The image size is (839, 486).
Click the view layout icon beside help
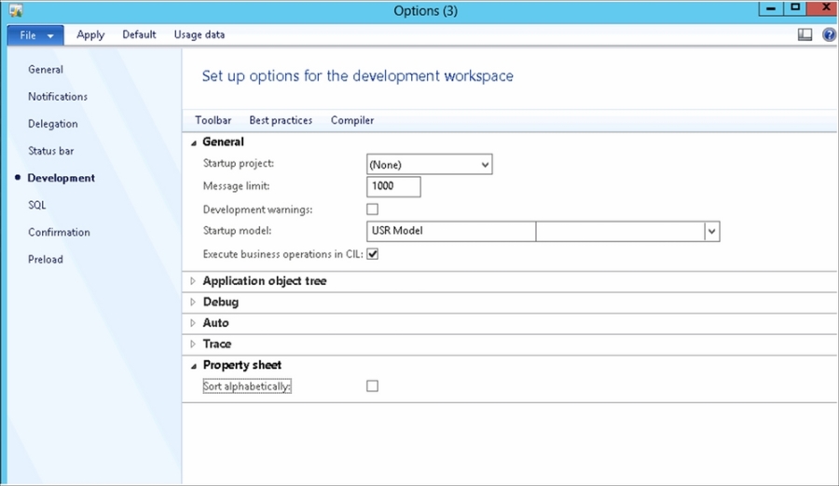click(x=805, y=34)
